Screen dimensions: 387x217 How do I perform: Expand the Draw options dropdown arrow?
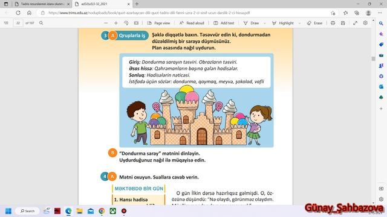(x=265, y=23)
